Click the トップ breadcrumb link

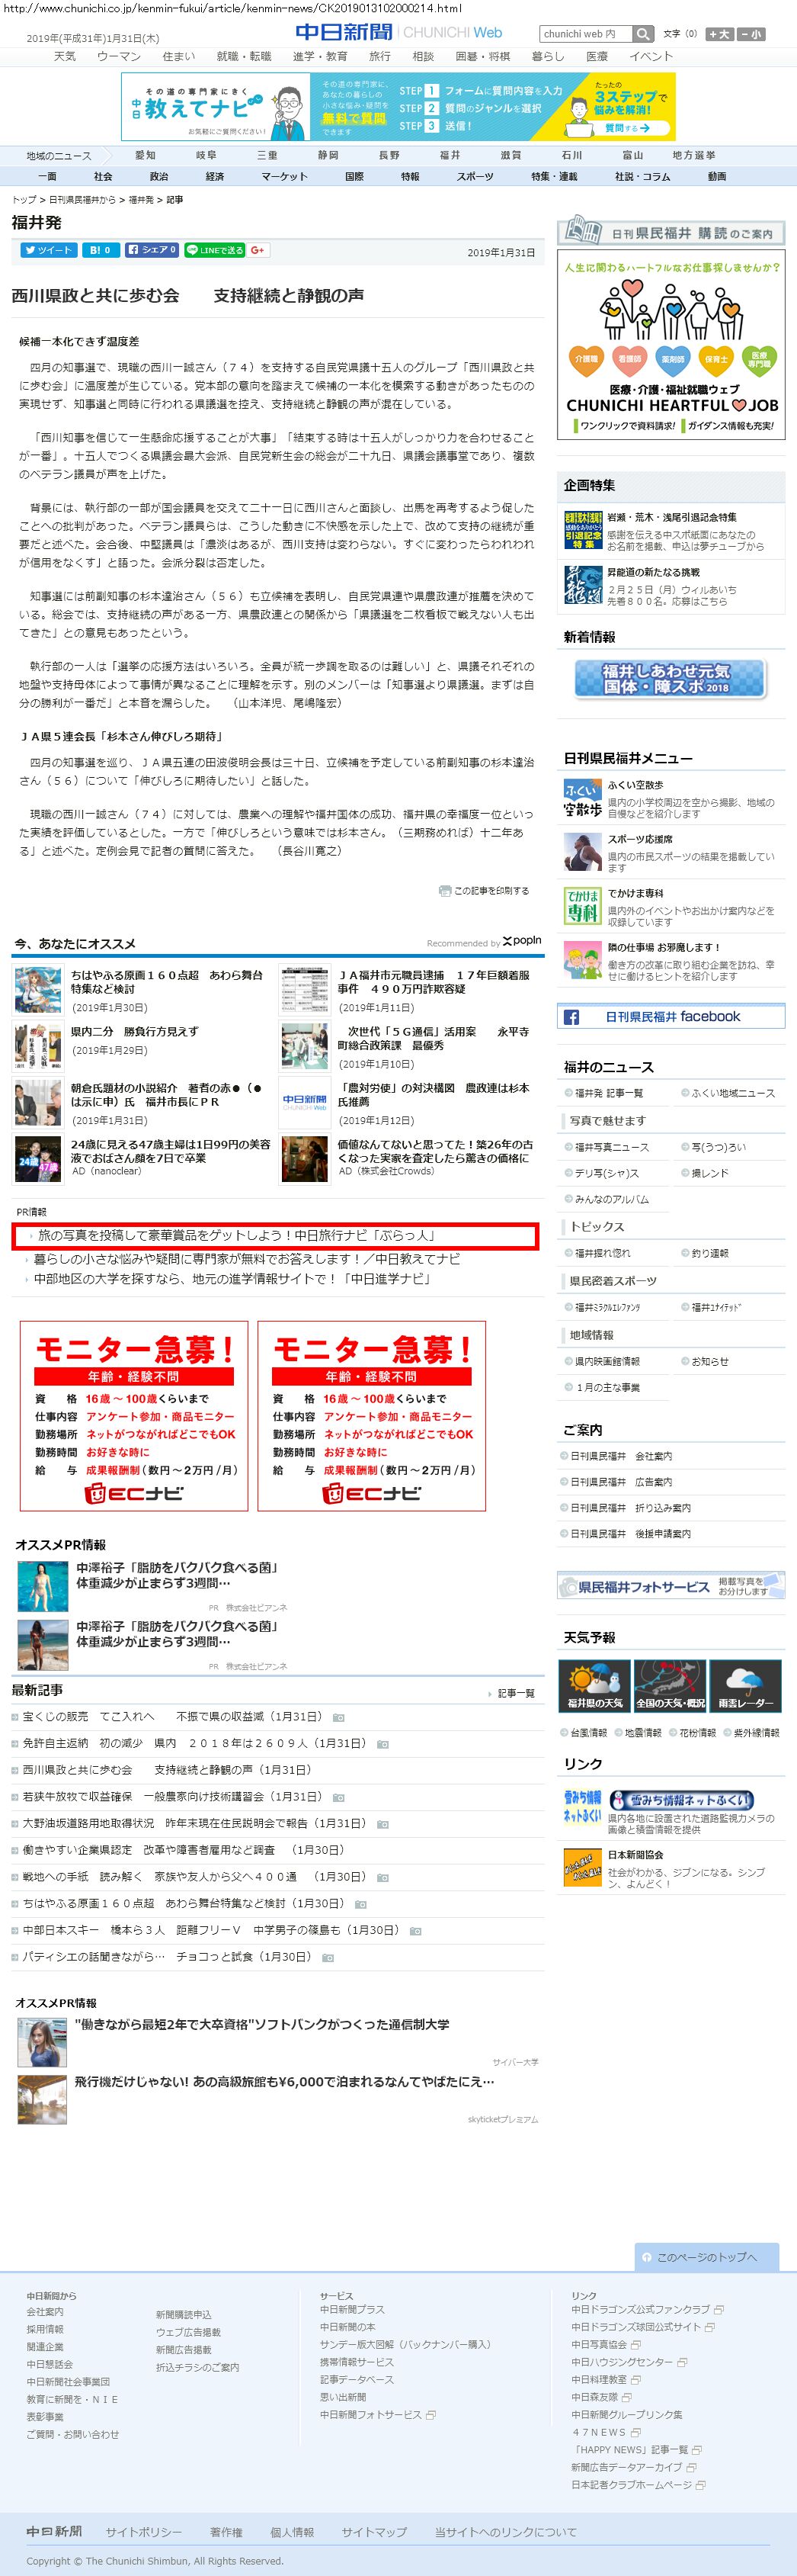pyautogui.click(x=24, y=200)
